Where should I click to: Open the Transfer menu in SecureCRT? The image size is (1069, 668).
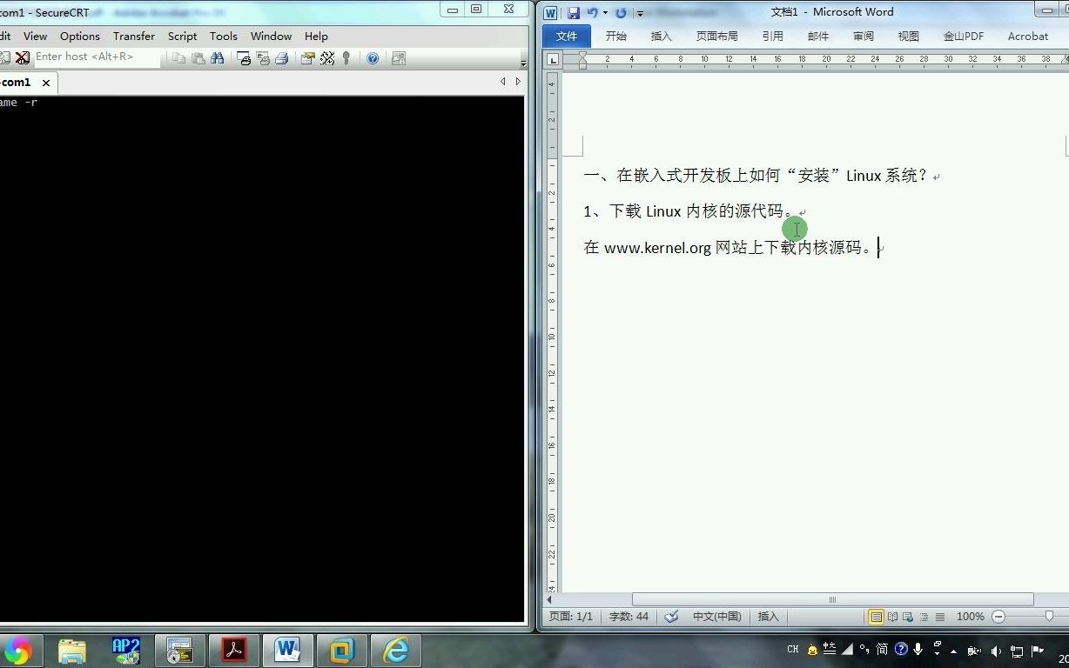click(133, 36)
